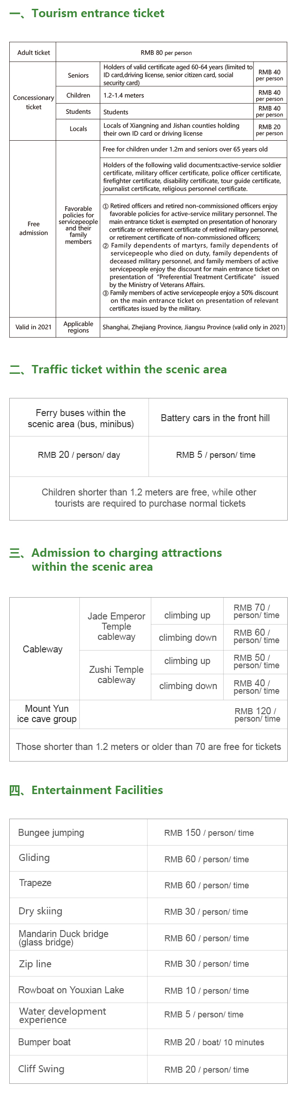Select the Free admission row label

coord(33,228)
